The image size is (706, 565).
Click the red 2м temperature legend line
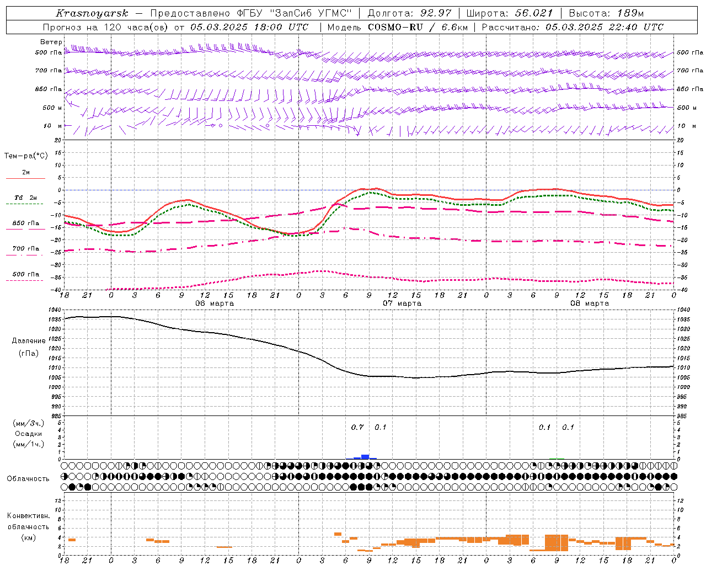[25, 179]
